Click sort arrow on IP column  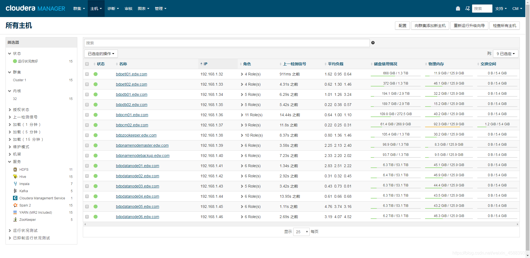tap(202, 64)
